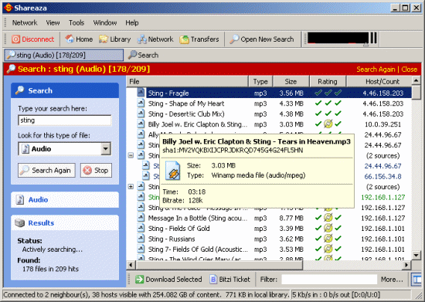Click the Disconnect toolbar button
The width and height of the screenshot is (425, 302).
[x=32, y=39]
